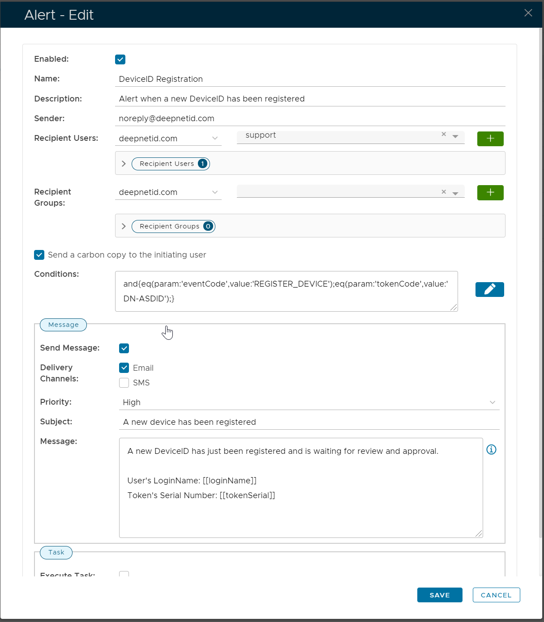Enable the SMS delivery channel
544x622 pixels.
[x=124, y=383]
